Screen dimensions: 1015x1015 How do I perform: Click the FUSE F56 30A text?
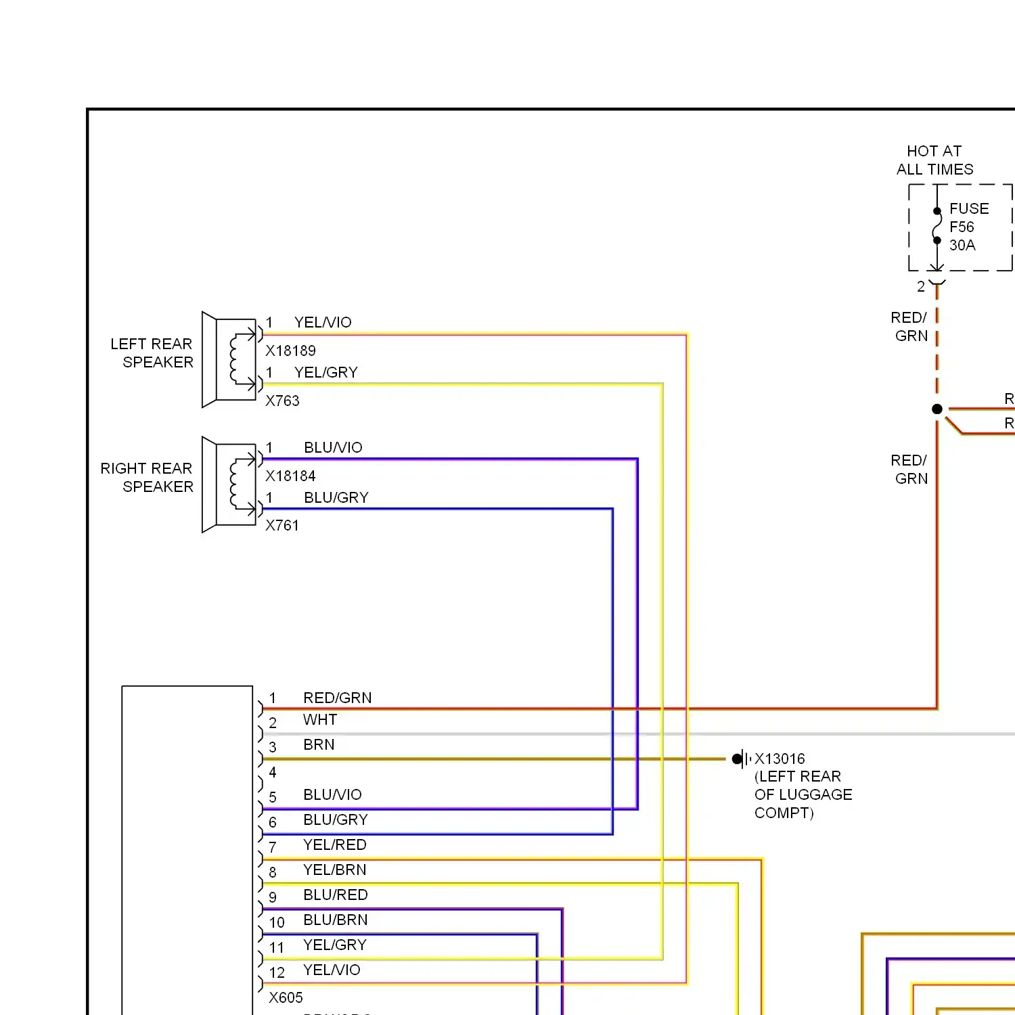(968, 227)
